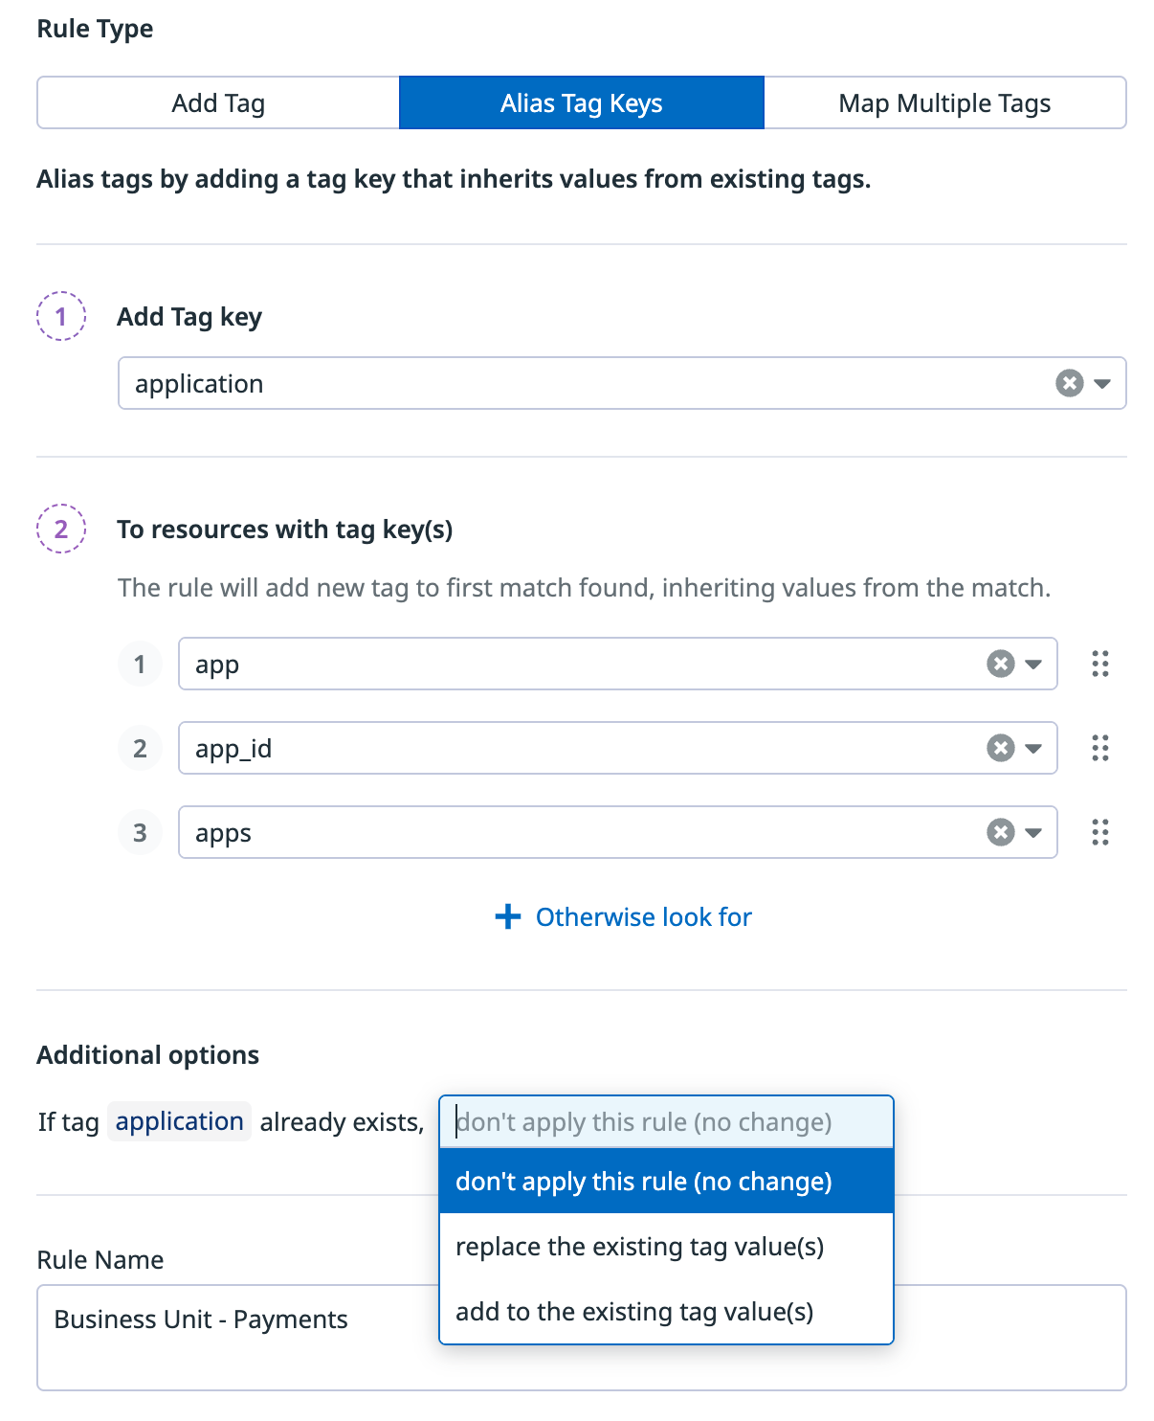
Task: Select the Alias Tag Keys rule type
Action: coord(581,103)
